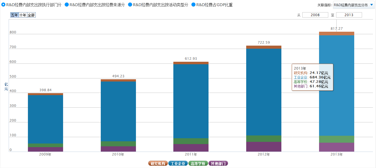Screen dimensions: 376x168
Task: Click the blue segment of the 2009年 bar
Action: pos(45,119)
